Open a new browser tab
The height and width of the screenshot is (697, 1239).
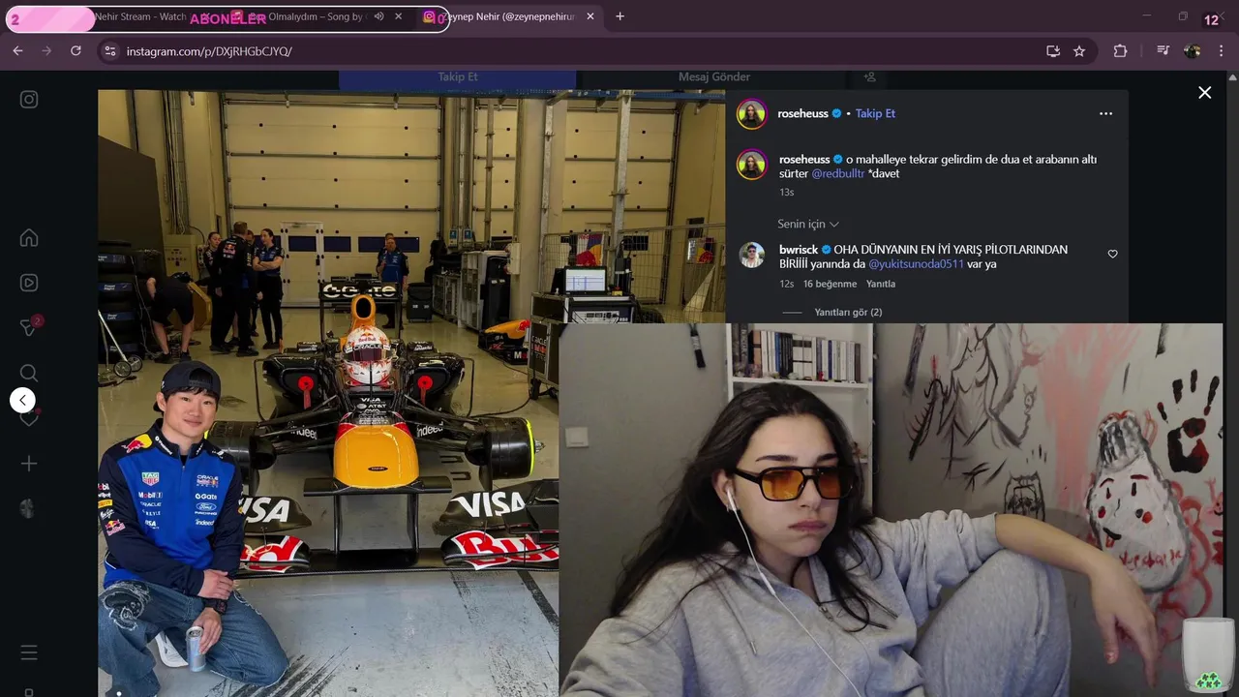[x=619, y=16]
